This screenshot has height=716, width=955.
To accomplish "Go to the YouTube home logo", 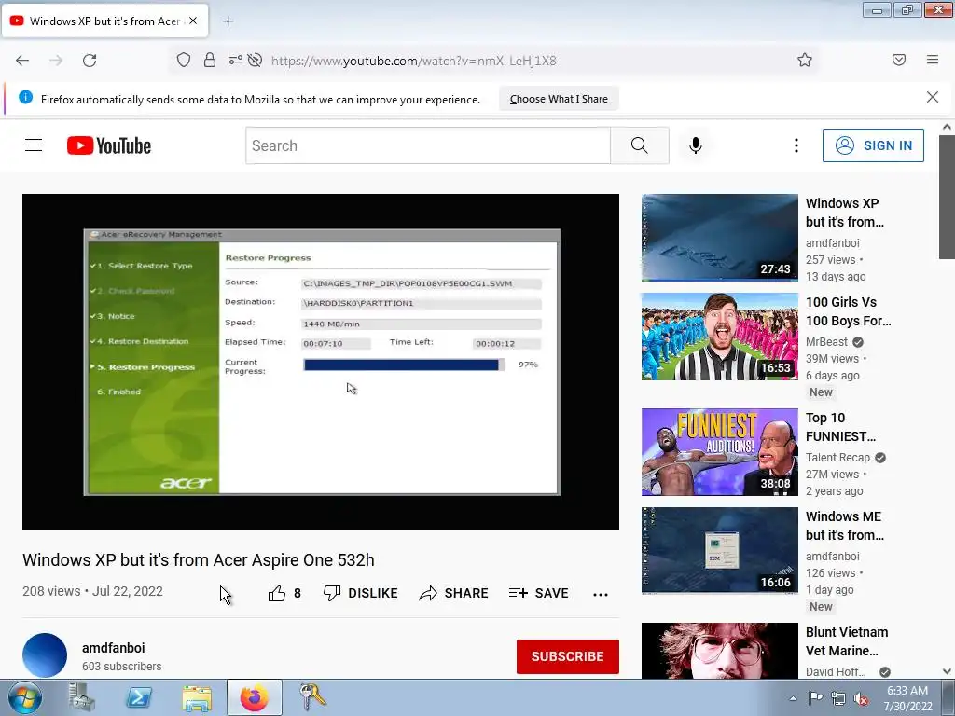I will point(109,145).
